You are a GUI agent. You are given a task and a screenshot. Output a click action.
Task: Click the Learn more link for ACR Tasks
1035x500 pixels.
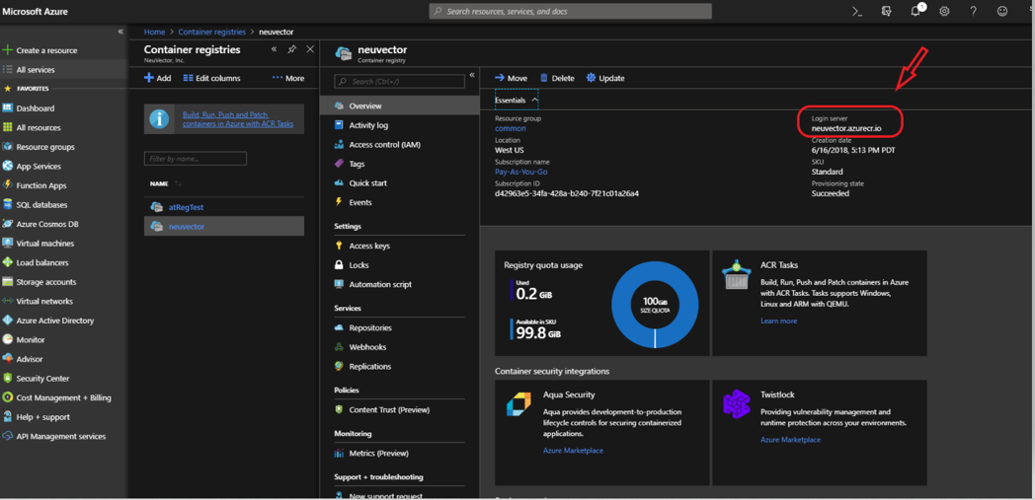coord(778,321)
